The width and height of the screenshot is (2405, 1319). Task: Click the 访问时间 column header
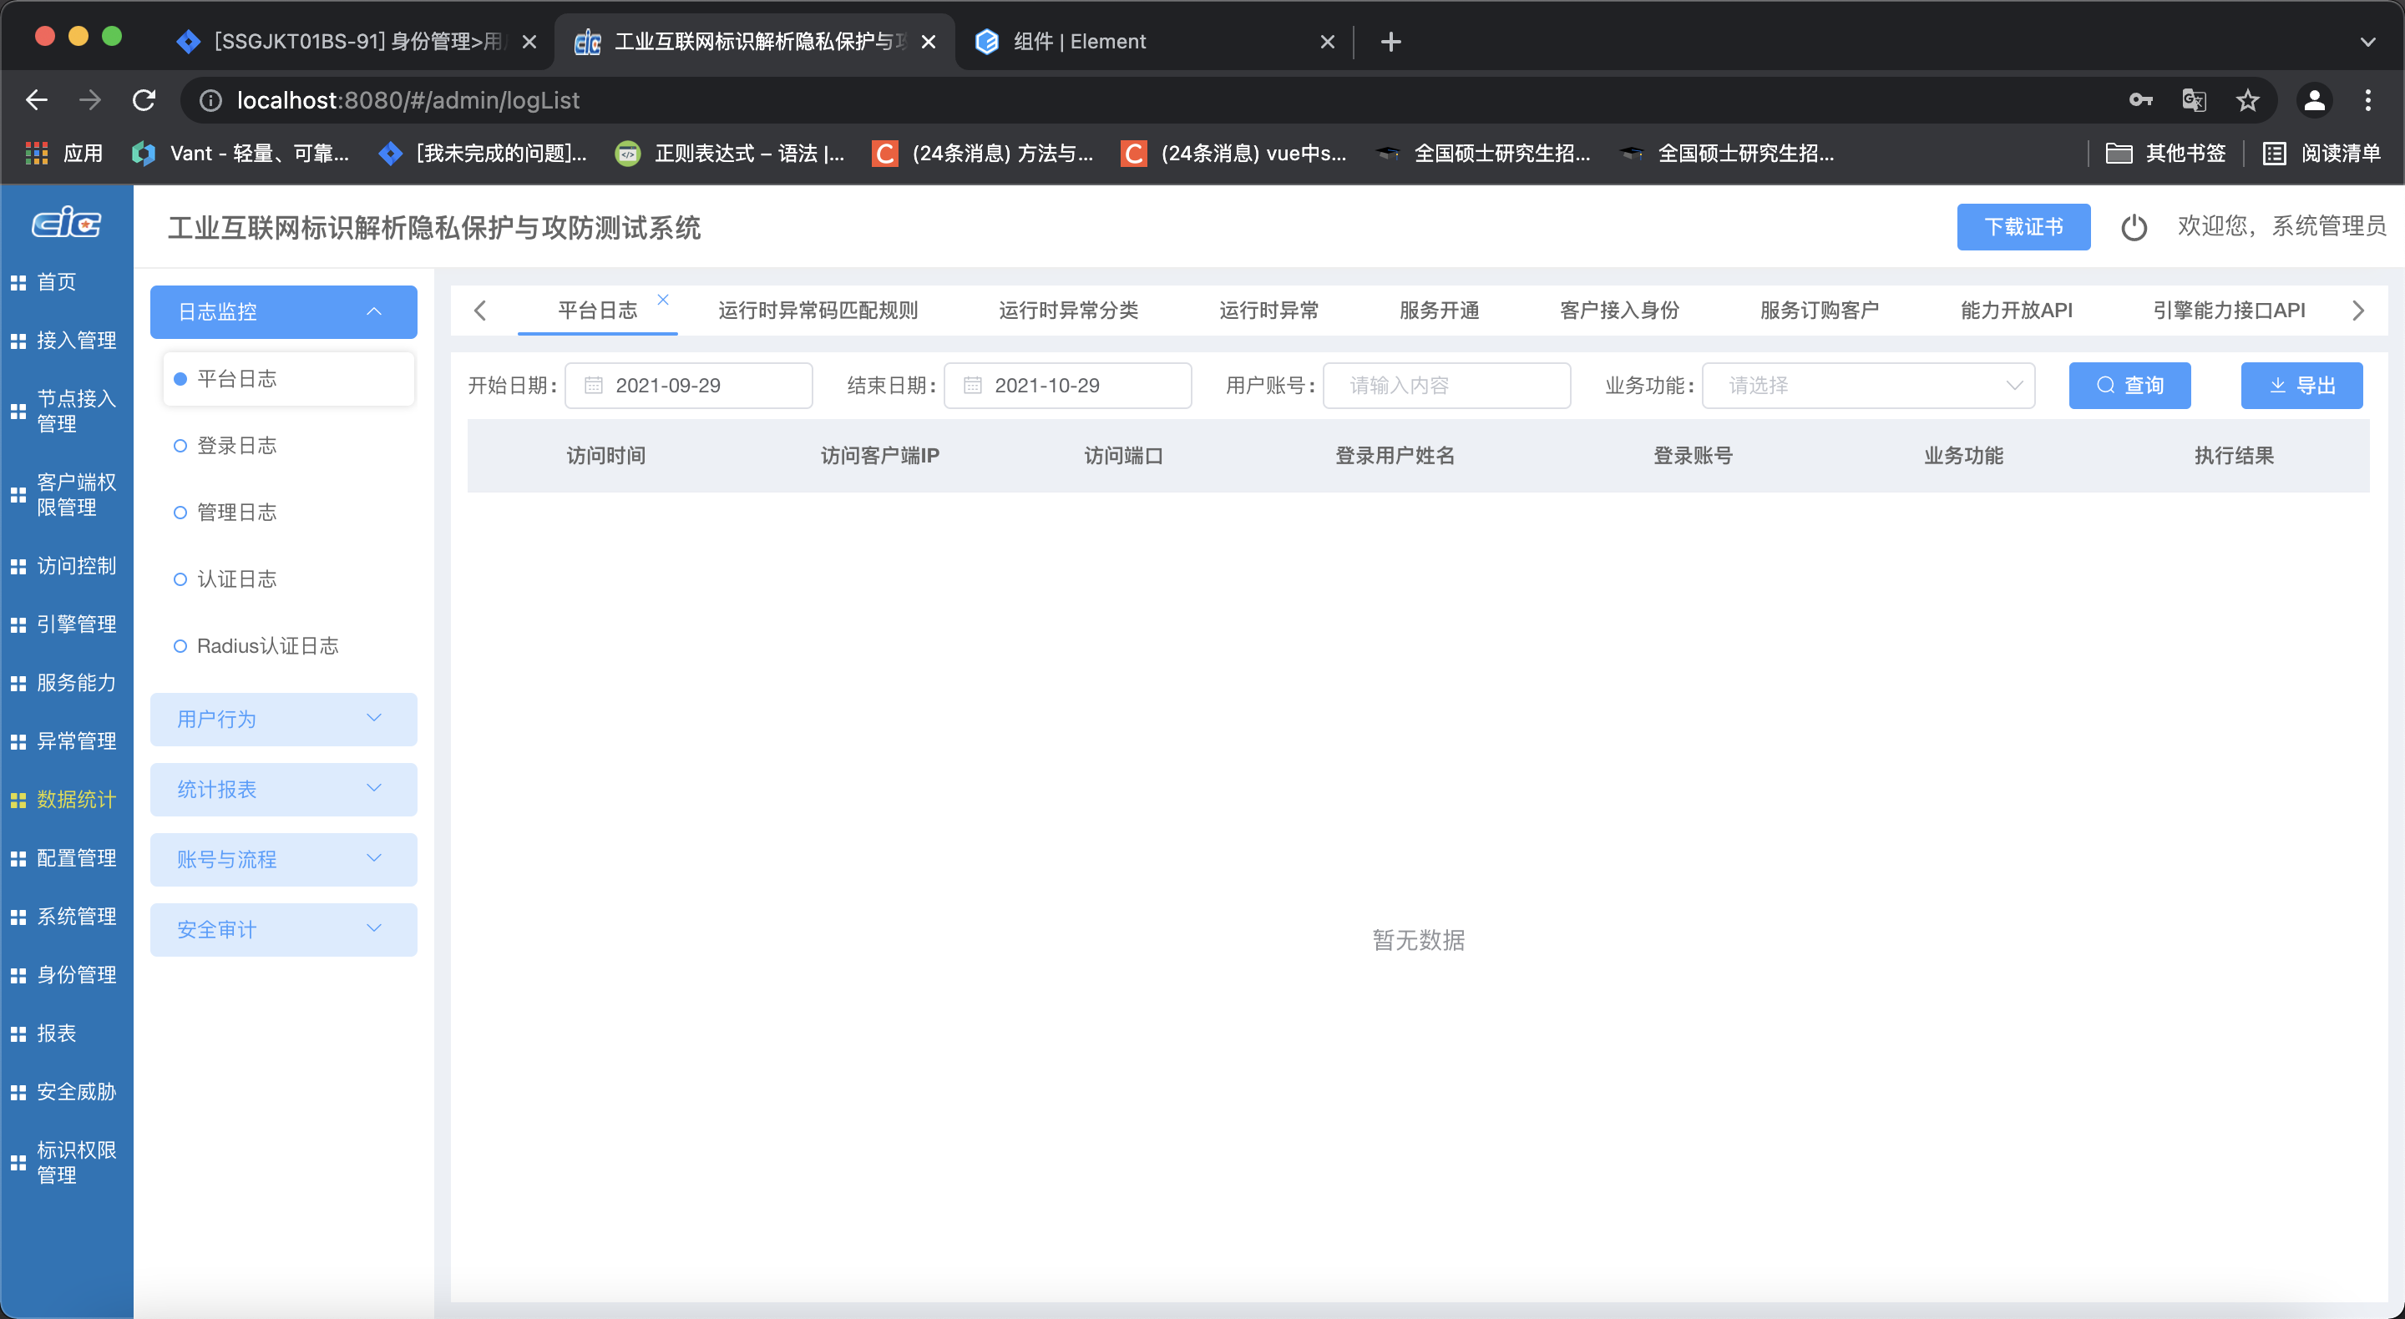click(606, 456)
